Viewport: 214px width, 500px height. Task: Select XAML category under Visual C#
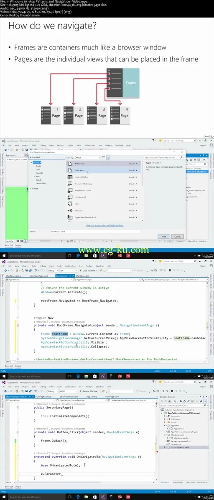pos(38,180)
